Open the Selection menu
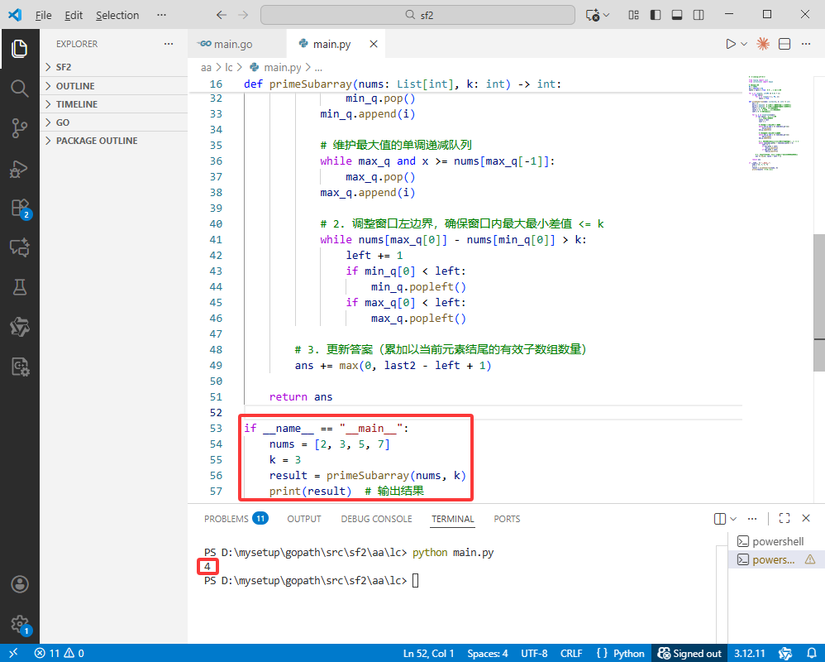 tap(117, 15)
